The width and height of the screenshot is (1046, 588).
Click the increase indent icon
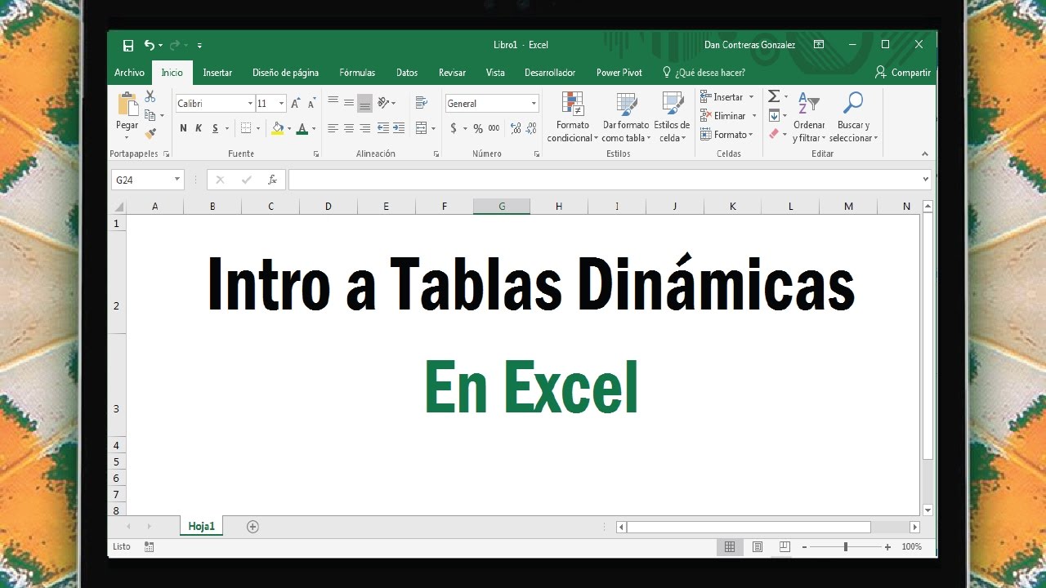pos(399,128)
